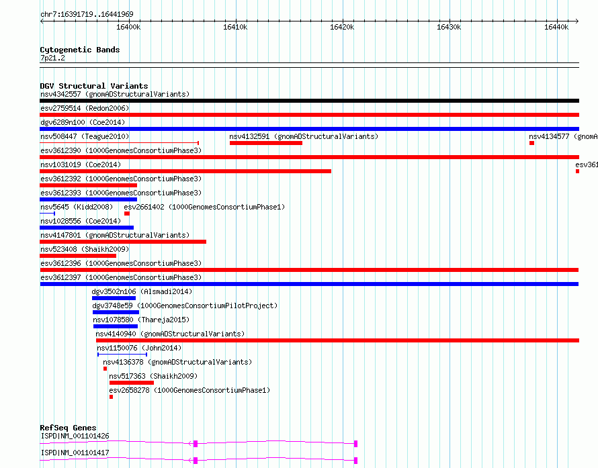This screenshot has width=598, height=468.
Task: Select the blue dgv3502n106 variant bar
Action: [x=114, y=298]
